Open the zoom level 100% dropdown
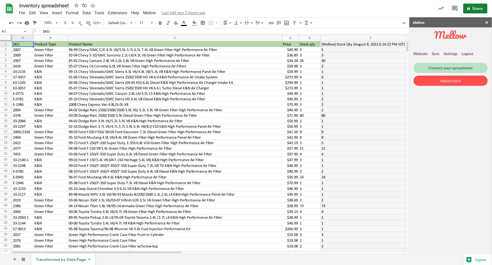The width and height of the screenshot is (492, 265). point(51,23)
